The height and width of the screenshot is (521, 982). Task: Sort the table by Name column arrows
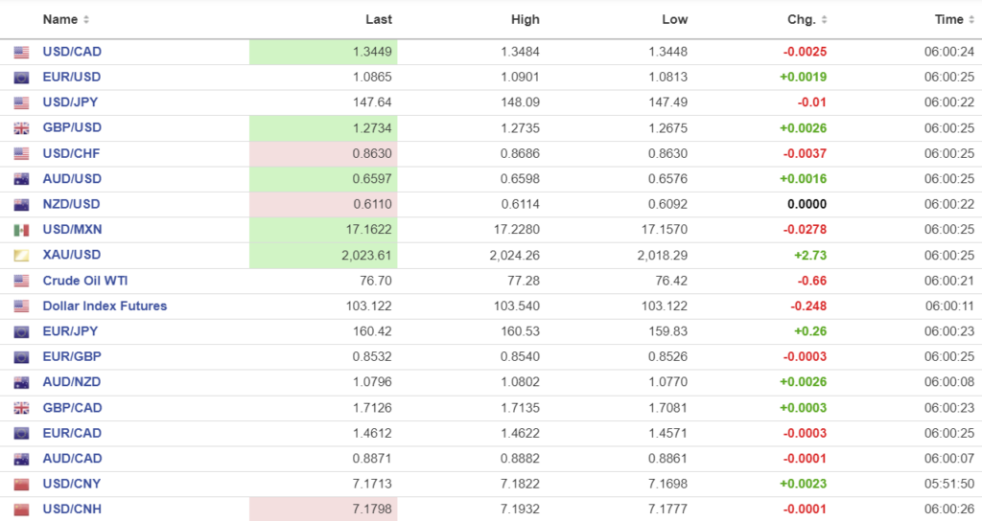(86, 20)
